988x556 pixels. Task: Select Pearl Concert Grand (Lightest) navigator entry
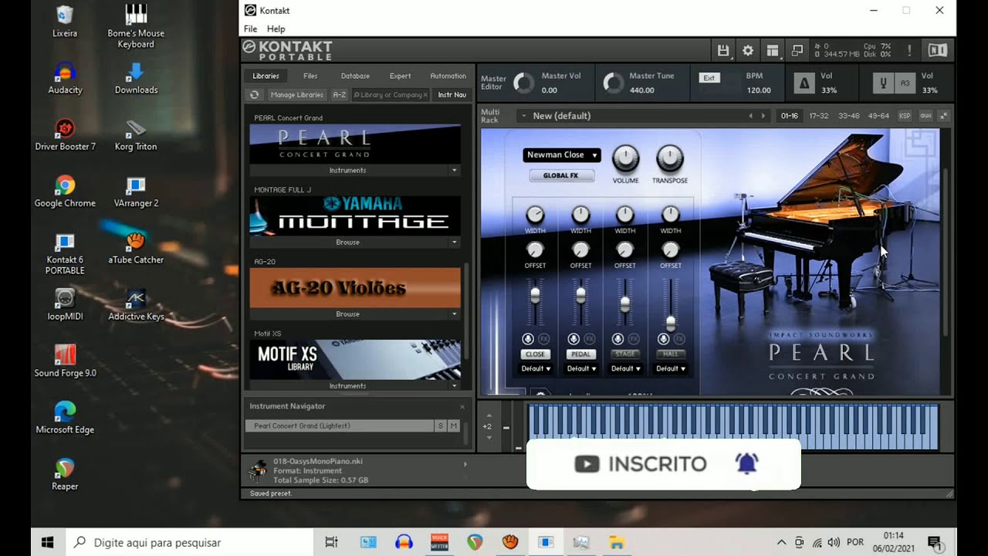tap(340, 425)
